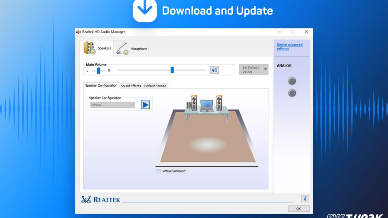
Task: Select the Speakers device tab
Action: pos(97,48)
